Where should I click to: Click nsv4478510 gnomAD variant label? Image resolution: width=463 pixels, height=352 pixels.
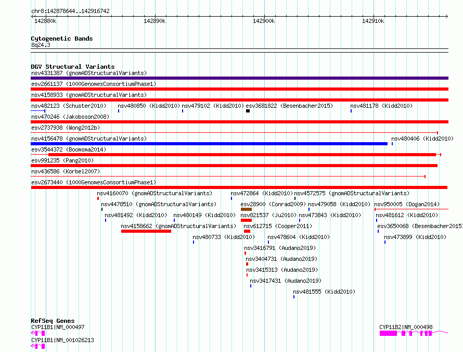[x=159, y=204]
